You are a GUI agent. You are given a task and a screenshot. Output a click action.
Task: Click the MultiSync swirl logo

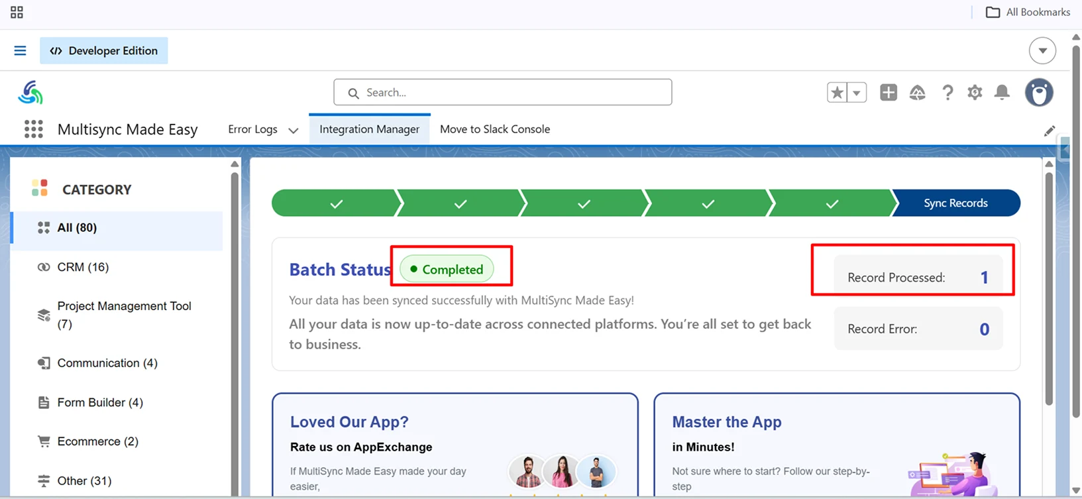click(30, 92)
